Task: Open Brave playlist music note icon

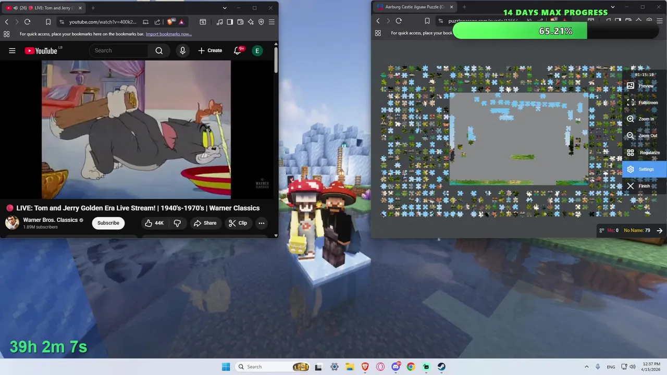Action: pos(219,22)
